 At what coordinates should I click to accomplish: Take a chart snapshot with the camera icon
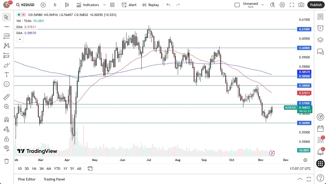(x=301, y=5)
